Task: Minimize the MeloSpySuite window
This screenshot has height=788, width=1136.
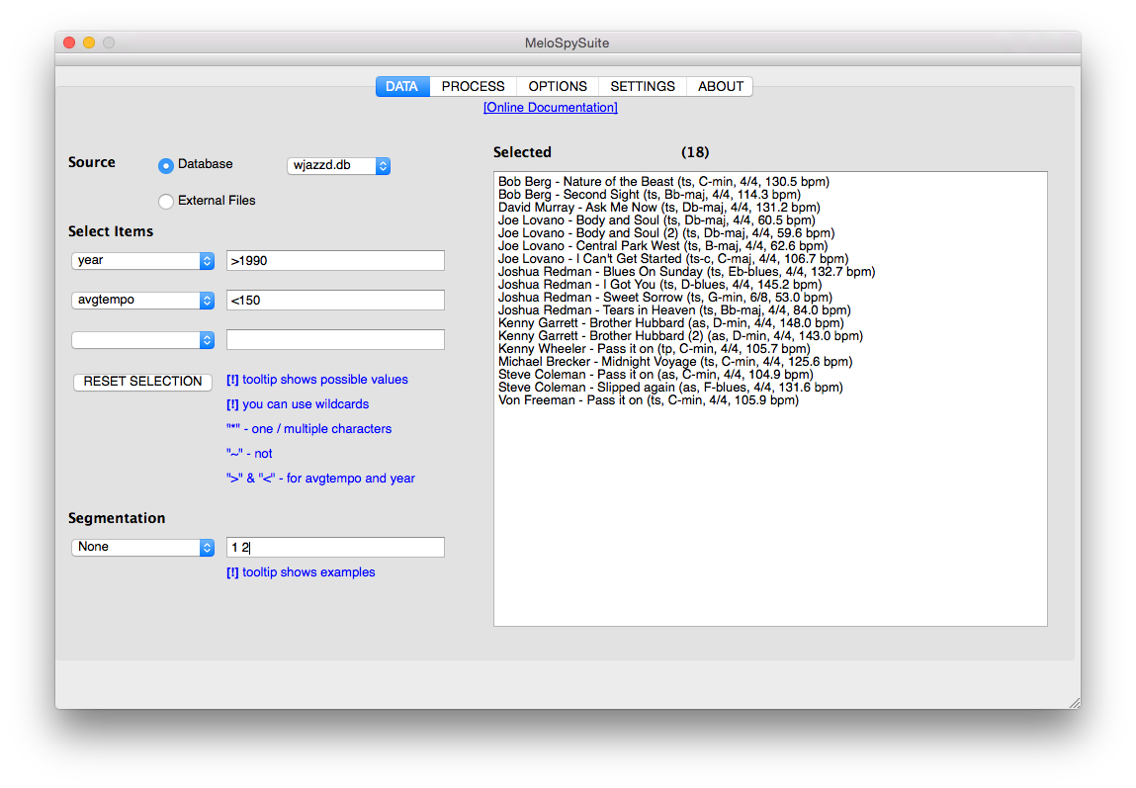Action: (x=89, y=43)
